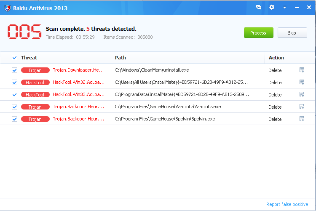Click red Trojan badge on uninstall.exe row
316x211 pixels.
35,70
